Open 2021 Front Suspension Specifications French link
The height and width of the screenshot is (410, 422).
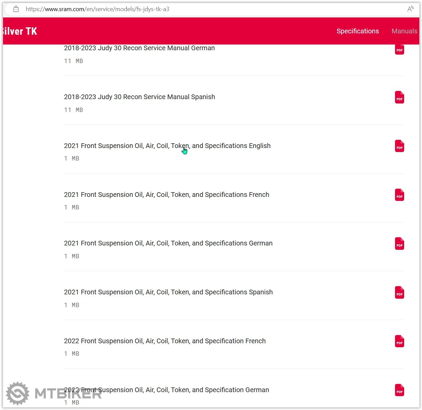[x=167, y=195]
